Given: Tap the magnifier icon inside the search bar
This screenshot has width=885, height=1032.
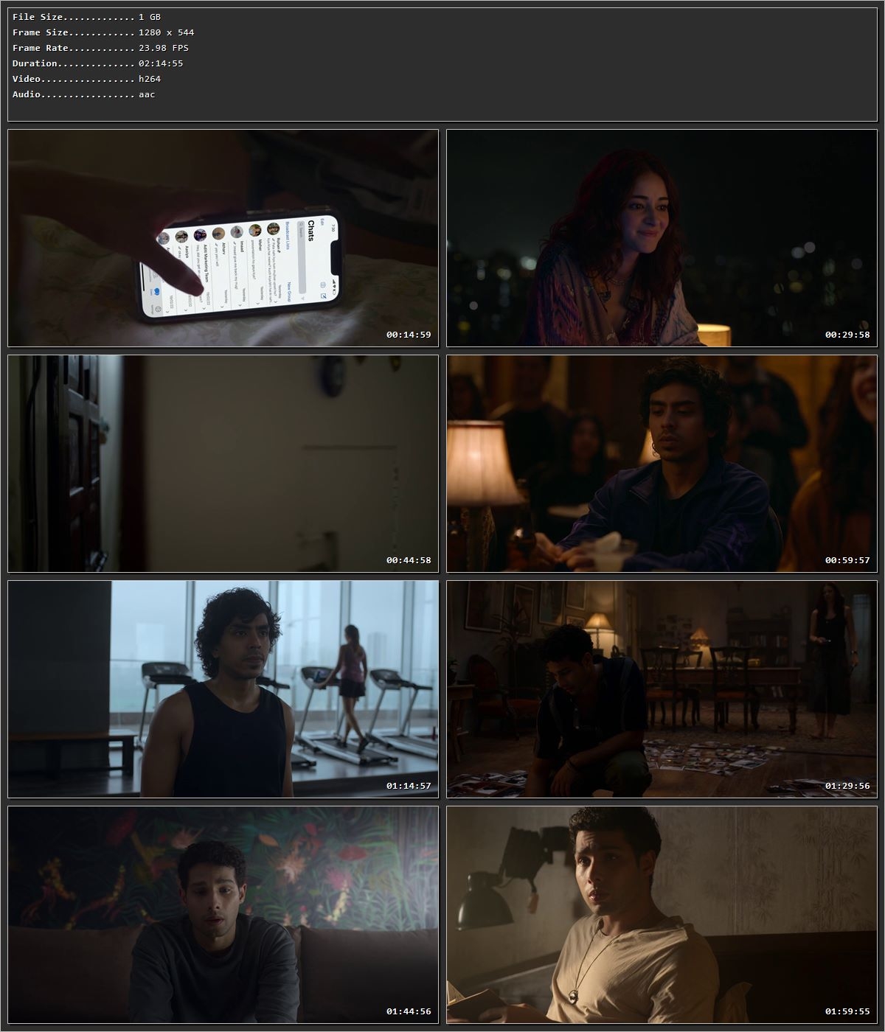Looking at the screenshot, I should [x=301, y=226].
